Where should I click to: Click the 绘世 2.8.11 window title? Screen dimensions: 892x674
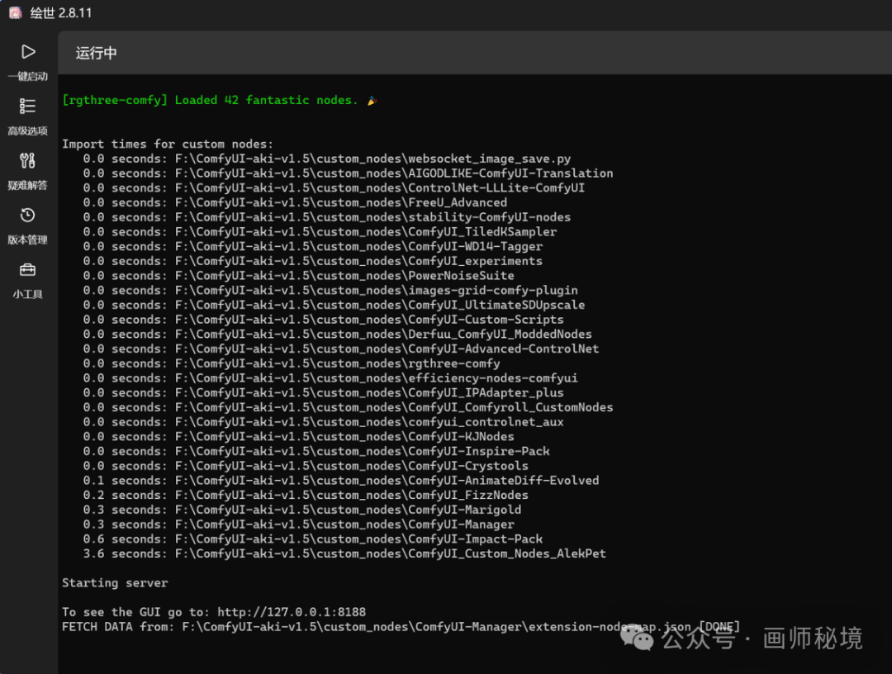coord(61,12)
